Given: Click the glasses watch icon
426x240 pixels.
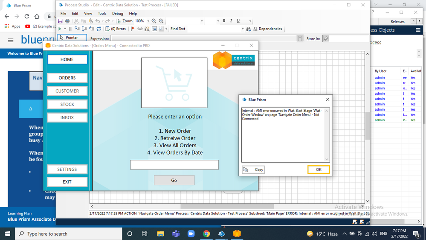Looking at the screenshot, I should tap(140, 29).
